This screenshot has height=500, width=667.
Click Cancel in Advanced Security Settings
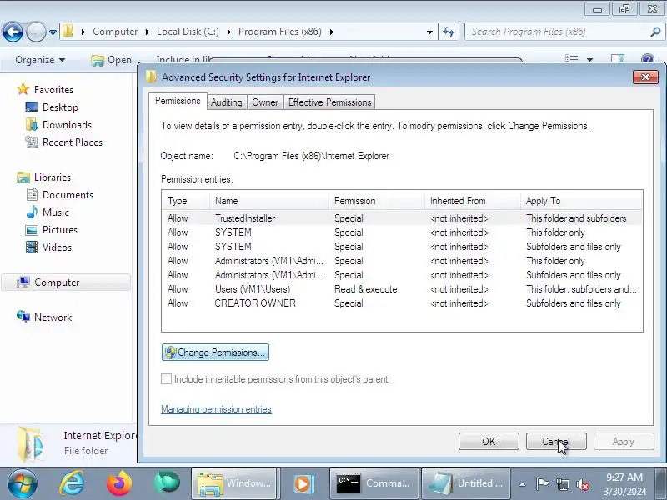556,442
